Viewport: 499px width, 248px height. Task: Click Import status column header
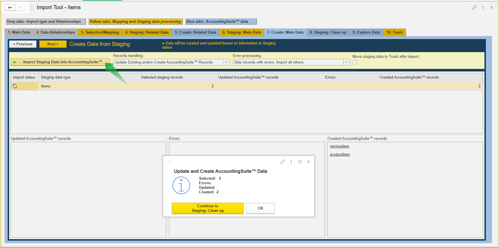pos(25,77)
